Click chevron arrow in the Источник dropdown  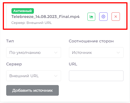(118, 53)
